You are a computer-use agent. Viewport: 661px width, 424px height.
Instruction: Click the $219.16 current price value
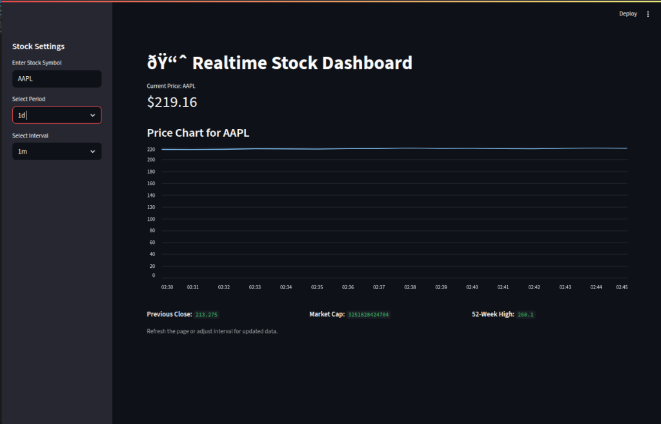[172, 102]
